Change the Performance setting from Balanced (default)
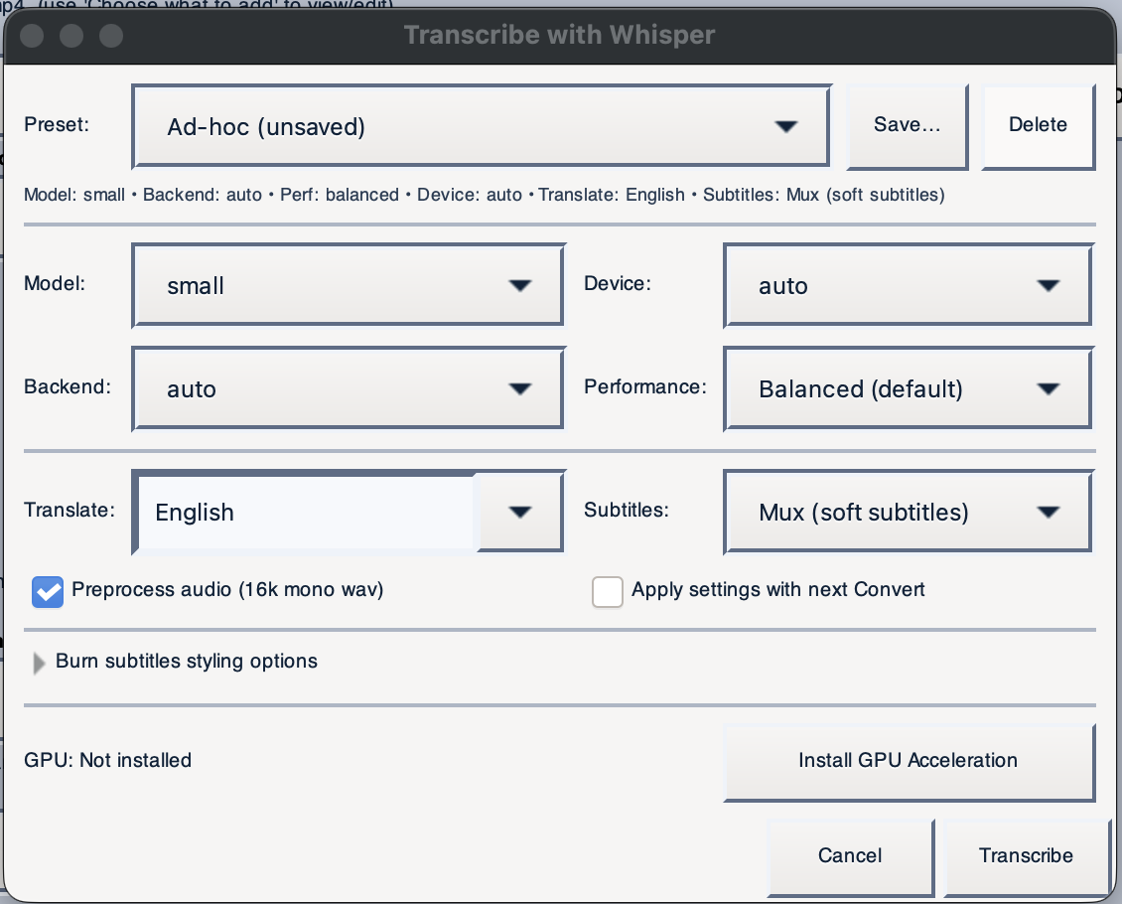This screenshot has height=904, width=1122. click(x=908, y=388)
